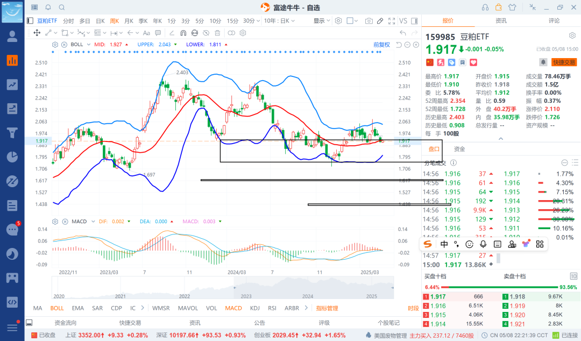The image size is (581, 341).
Task: Click the price alert bell icon
Action: tap(543, 62)
